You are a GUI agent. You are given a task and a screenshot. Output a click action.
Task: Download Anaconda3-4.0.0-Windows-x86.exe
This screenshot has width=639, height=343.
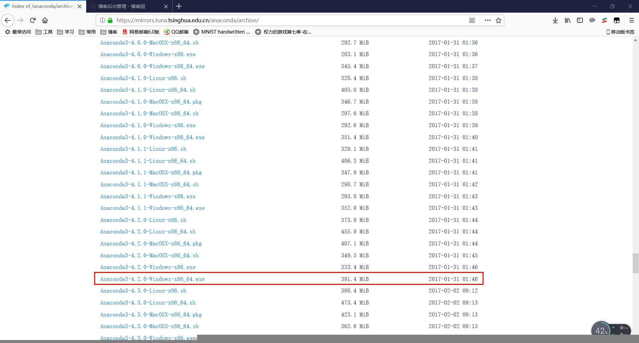(x=148, y=54)
